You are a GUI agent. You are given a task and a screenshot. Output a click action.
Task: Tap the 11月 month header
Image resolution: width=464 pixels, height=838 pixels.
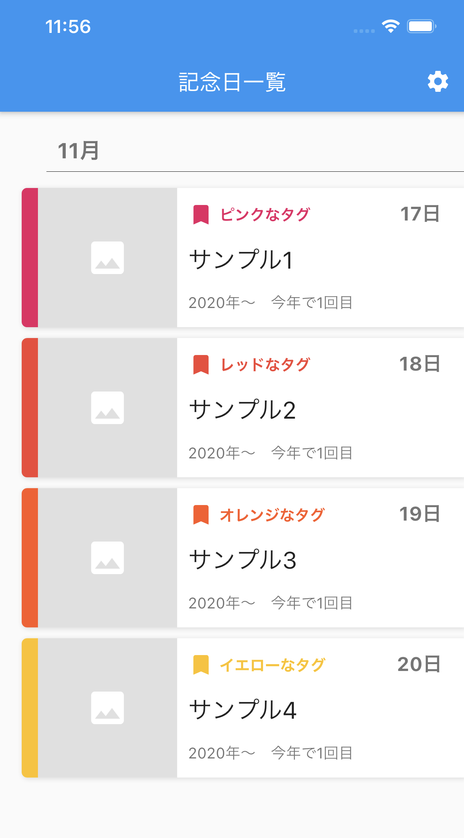point(78,151)
